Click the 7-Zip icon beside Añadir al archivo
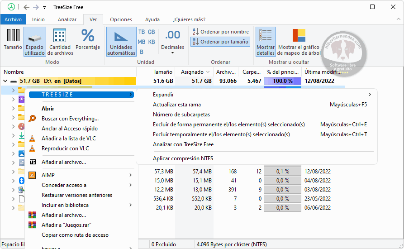 pyautogui.click(x=33, y=162)
